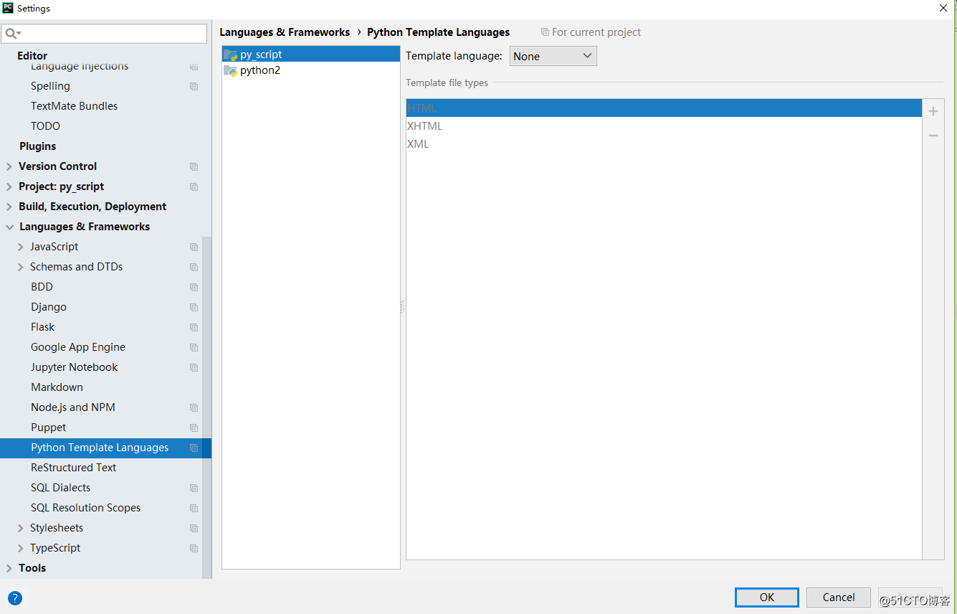The image size is (957, 614).
Task: Collapse the Languages & Frameworks section
Action: [9, 227]
